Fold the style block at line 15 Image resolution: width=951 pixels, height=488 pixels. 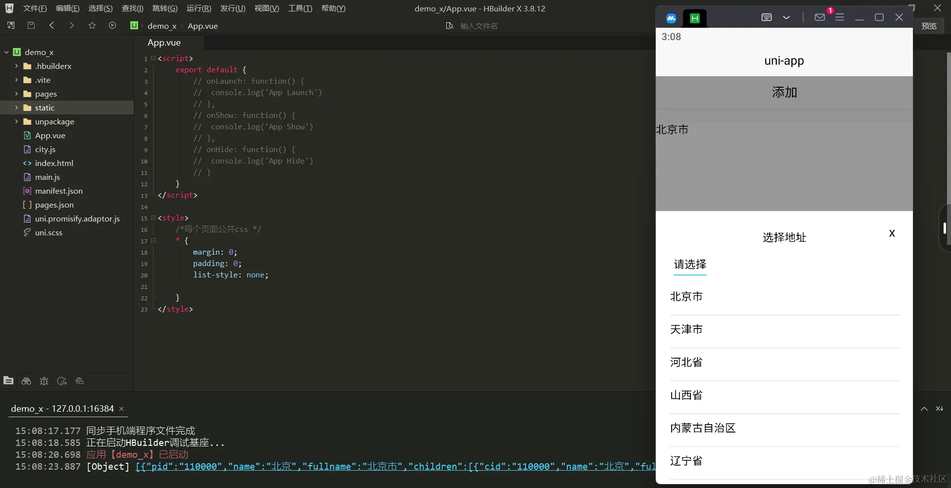(153, 218)
